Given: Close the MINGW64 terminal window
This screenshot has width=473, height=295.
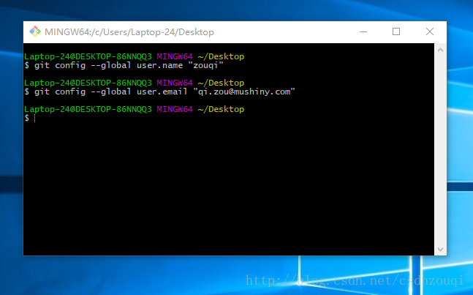Looking at the screenshot, I should [x=430, y=31].
